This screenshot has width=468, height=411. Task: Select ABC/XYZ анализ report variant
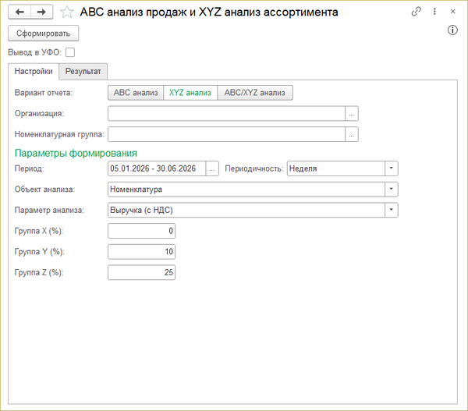click(254, 93)
